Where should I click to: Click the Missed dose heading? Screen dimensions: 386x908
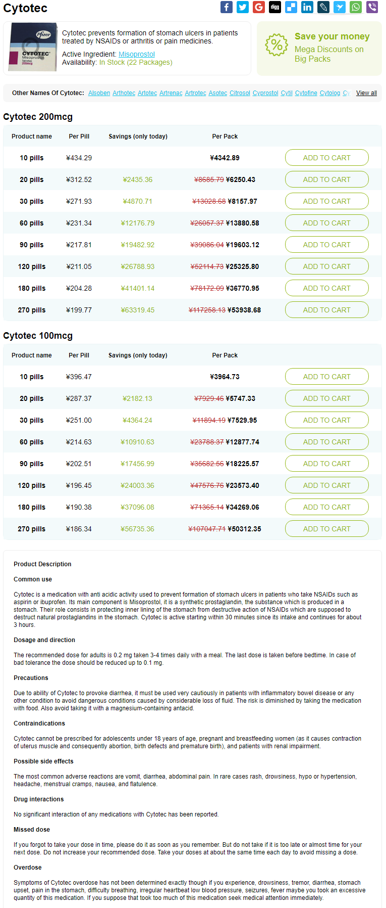(x=32, y=830)
